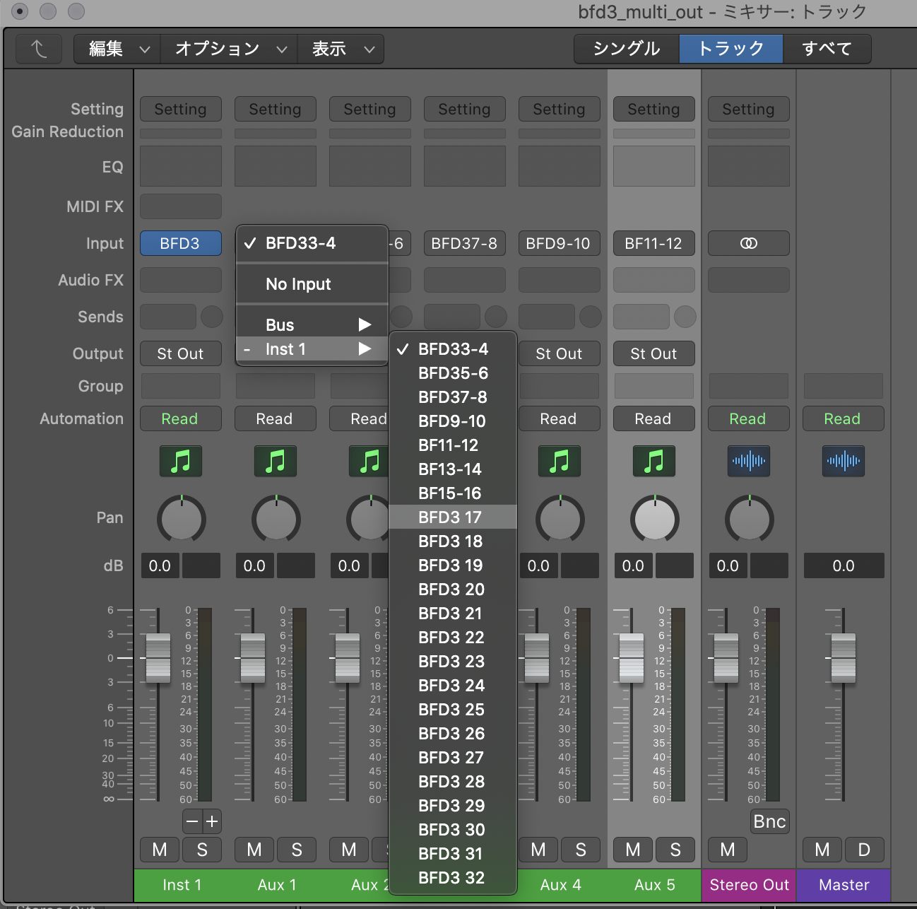Click Aux 5 Audio FX slot
The height and width of the screenshot is (909, 917).
[x=654, y=280]
